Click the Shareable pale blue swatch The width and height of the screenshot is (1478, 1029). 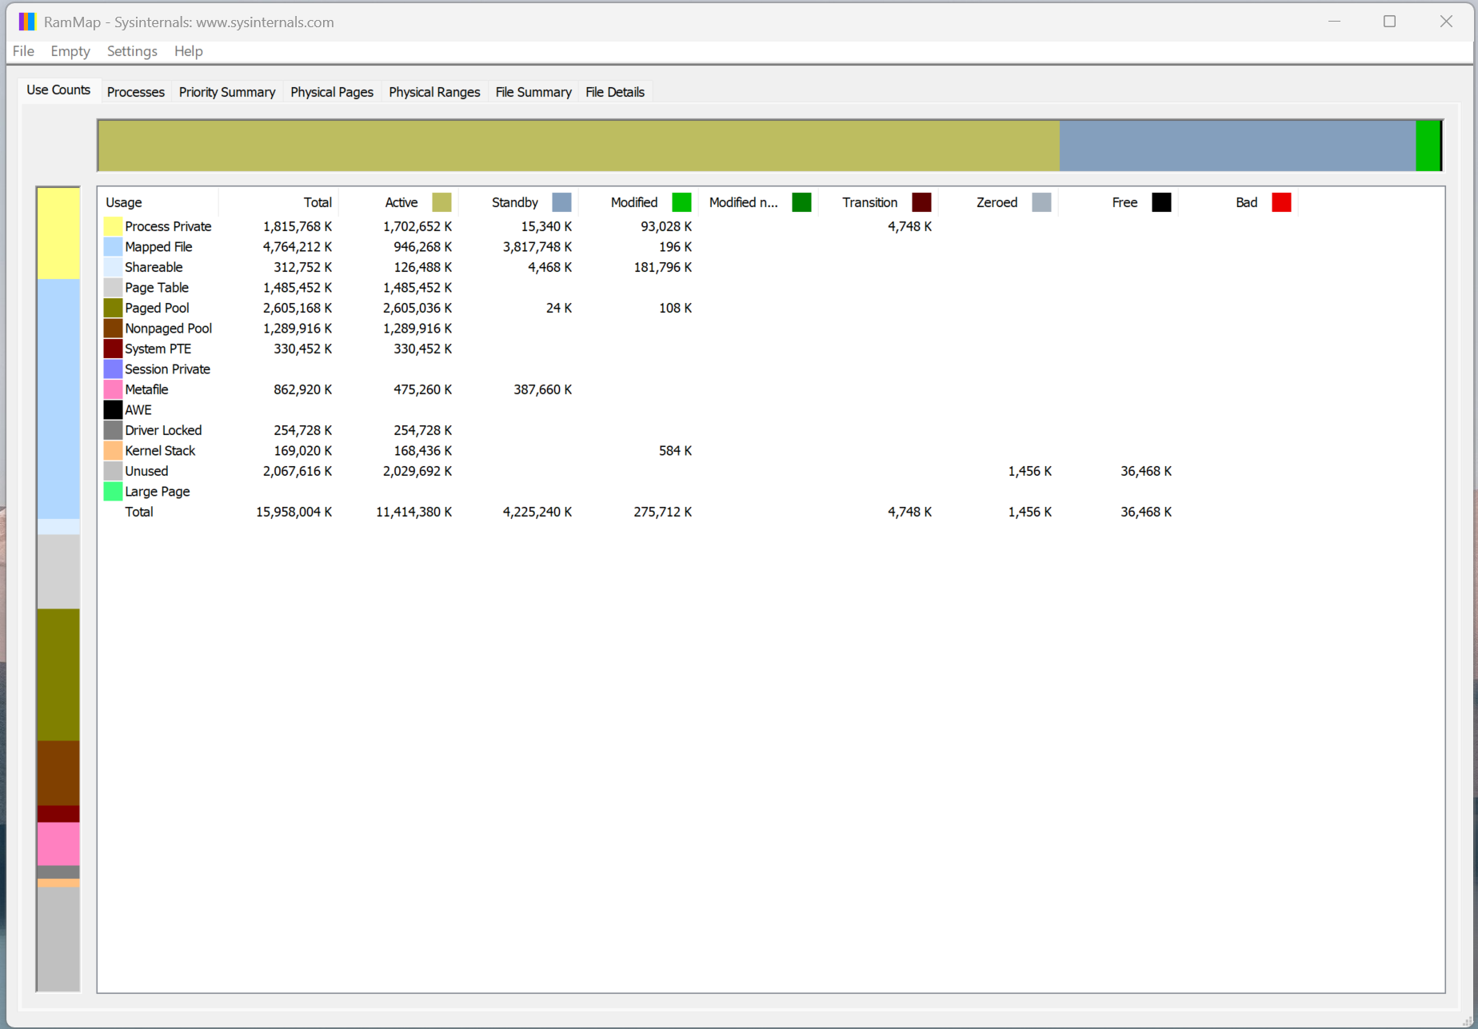point(113,267)
